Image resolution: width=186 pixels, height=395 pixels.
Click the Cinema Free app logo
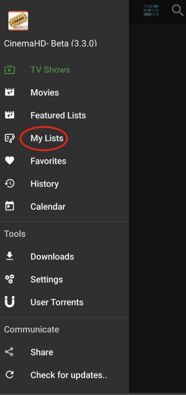pos(18,21)
